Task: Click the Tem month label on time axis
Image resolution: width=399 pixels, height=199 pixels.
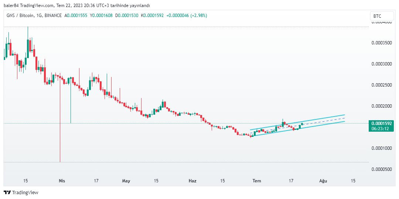Action: [257, 181]
